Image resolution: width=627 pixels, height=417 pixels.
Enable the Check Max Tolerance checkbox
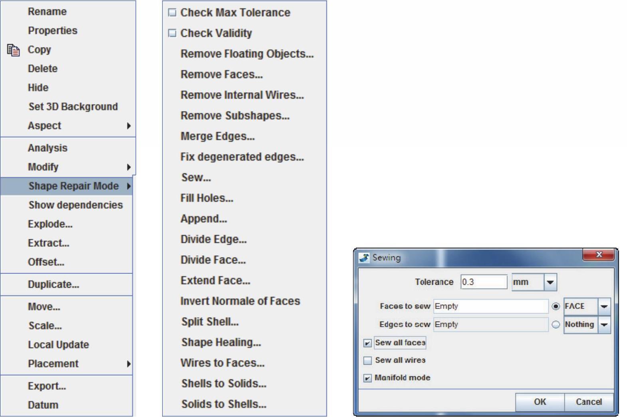click(x=172, y=13)
